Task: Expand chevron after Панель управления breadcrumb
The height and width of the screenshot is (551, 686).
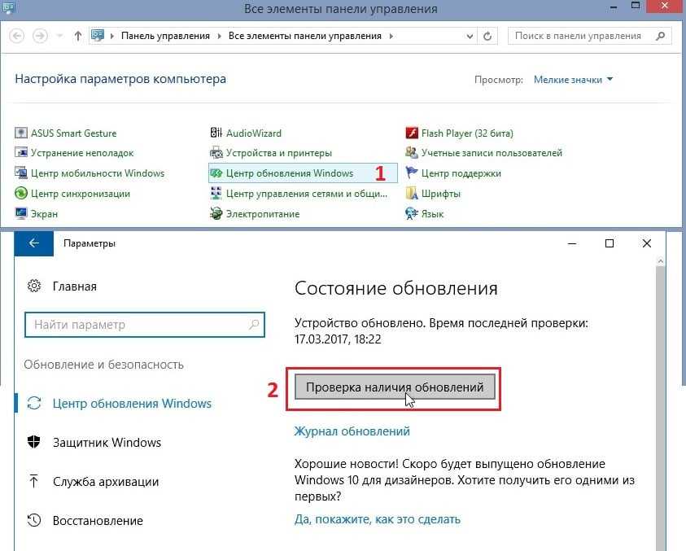Action: point(220,36)
